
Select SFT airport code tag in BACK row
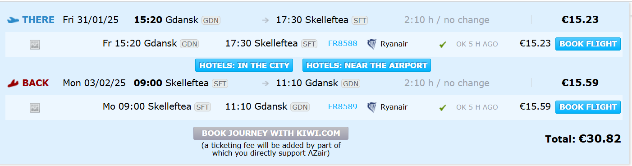[x=220, y=83]
